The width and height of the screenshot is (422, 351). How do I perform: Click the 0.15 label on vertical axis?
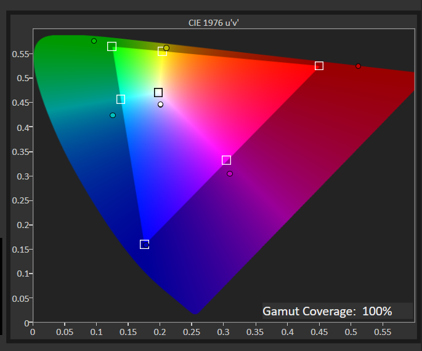(x=20, y=250)
